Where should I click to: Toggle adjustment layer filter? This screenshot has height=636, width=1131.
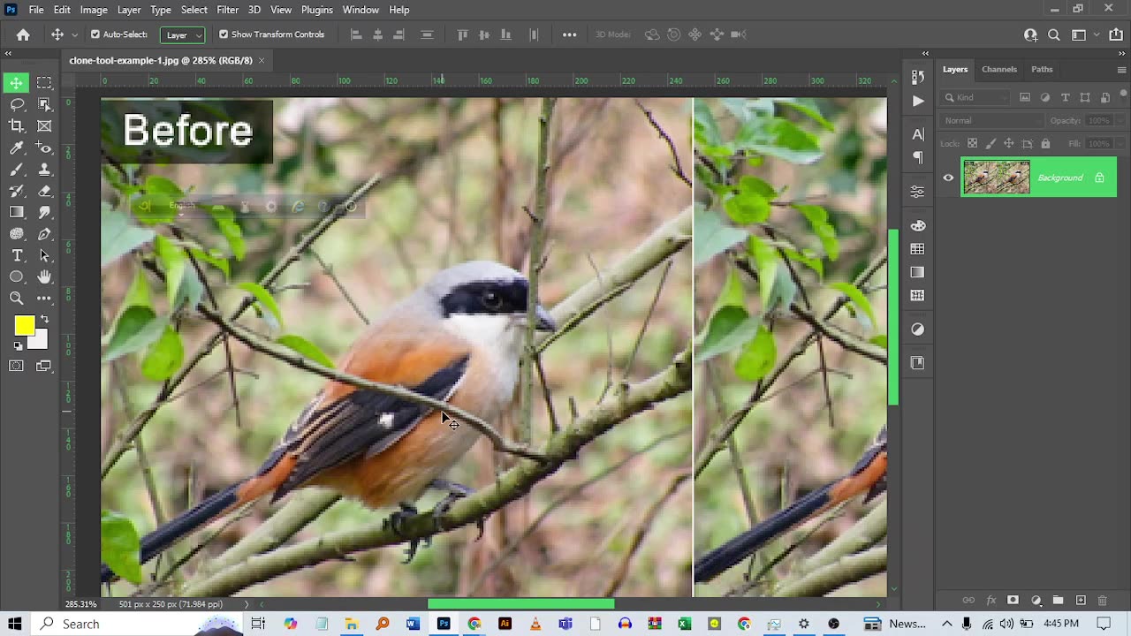tap(1045, 97)
